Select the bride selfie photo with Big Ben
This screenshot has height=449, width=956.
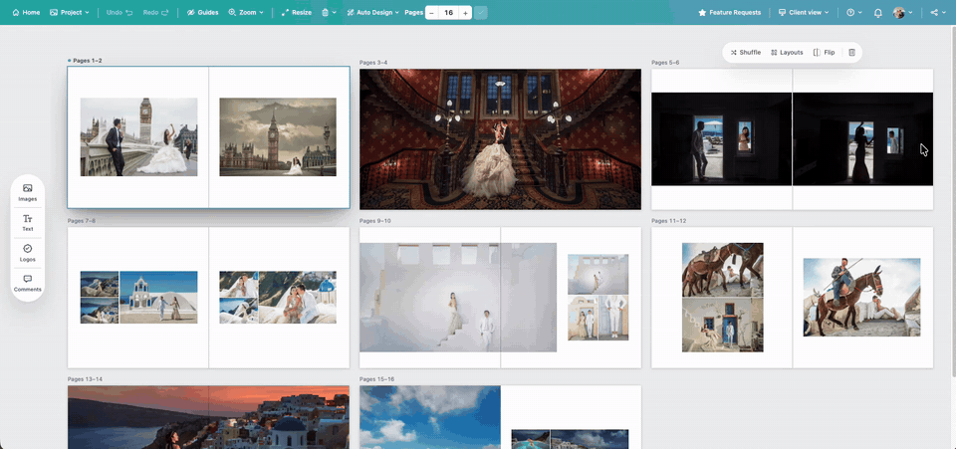139,137
